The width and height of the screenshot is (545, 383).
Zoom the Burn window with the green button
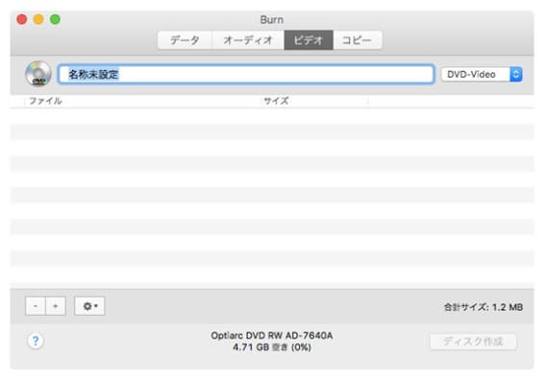point(55,19)
